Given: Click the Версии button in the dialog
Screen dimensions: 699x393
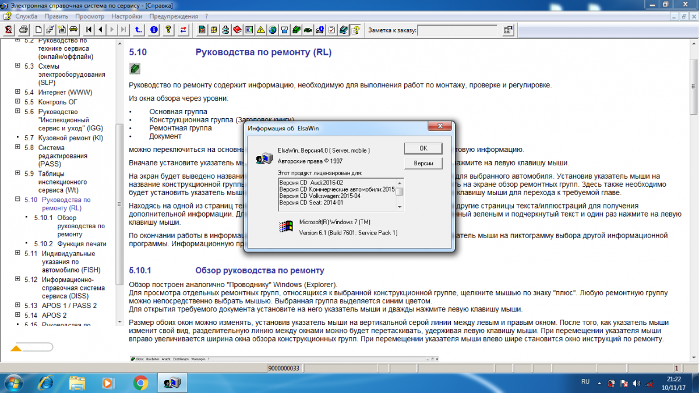Looking at the screenshot, I should tap(423, 163).
